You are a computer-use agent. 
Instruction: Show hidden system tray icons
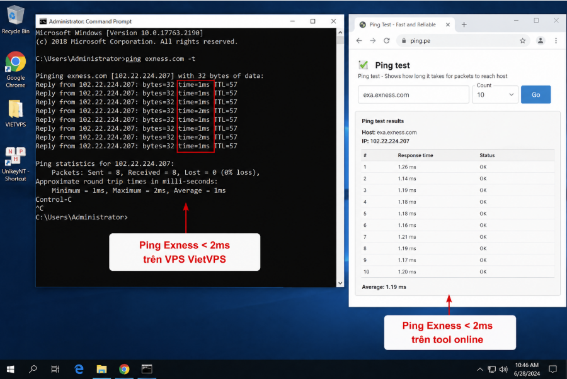point(480,370)
